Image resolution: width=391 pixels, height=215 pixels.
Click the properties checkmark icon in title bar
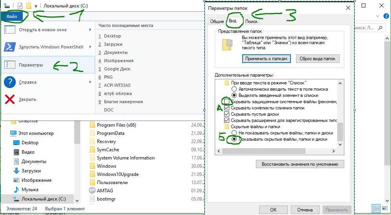point(20,5)
